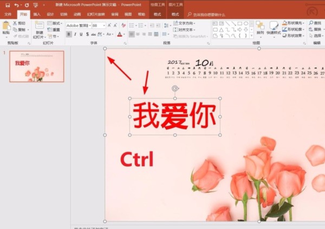This screenshot has height=229, width=325.
Task: Toggle Bold formatting
Action: (x=69, y=34)
